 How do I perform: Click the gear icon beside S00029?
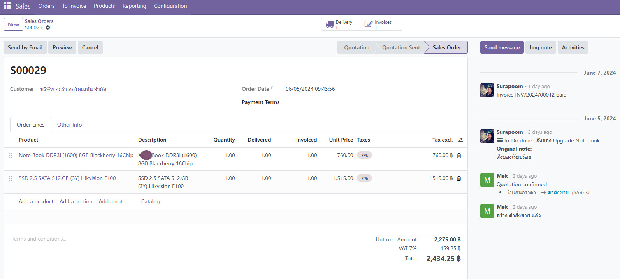(48, 28)
